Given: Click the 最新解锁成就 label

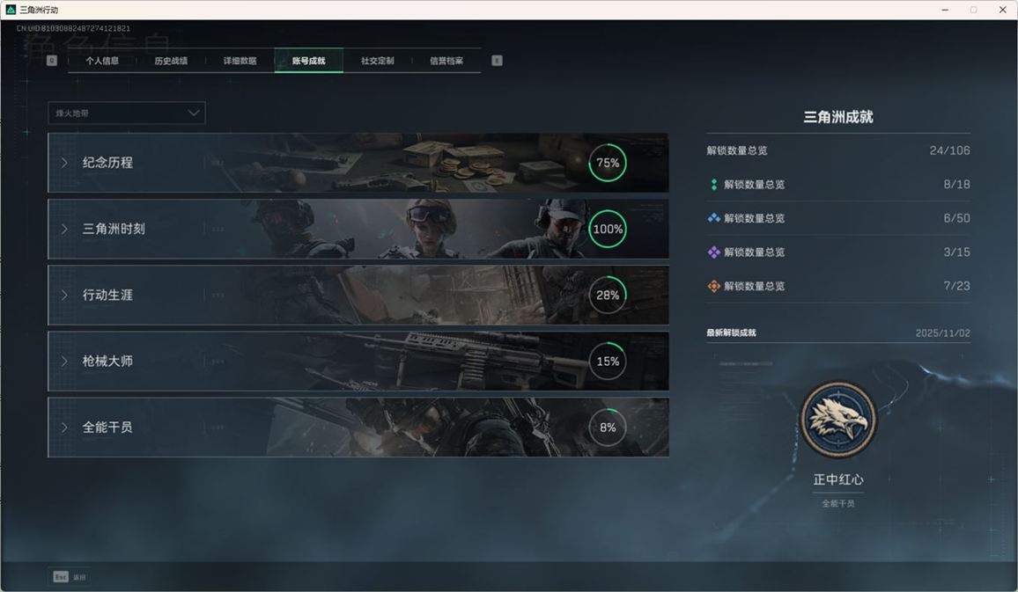Looking at the screenshot, I should [x=731, y=333].
